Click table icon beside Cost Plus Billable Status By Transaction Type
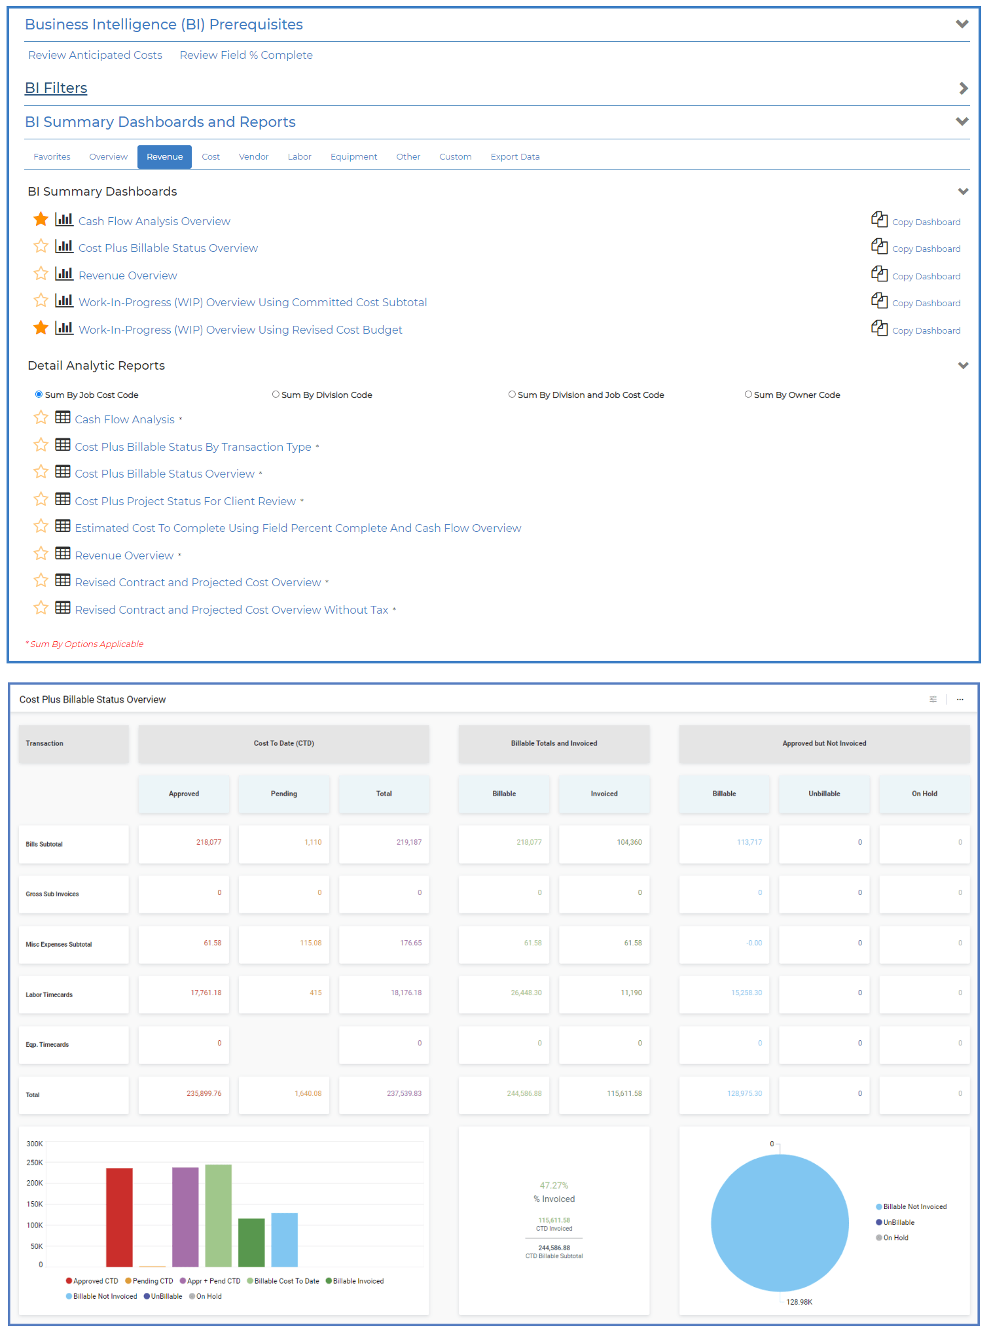 coord(63,445)
